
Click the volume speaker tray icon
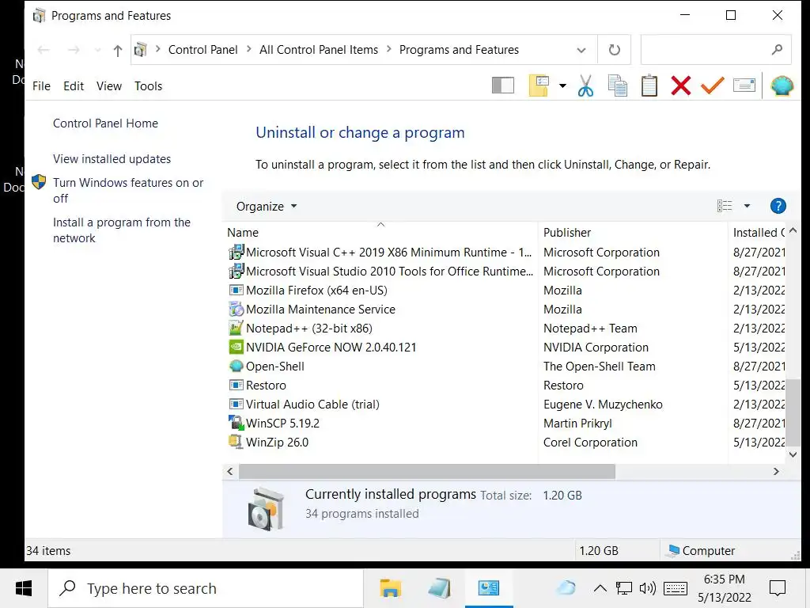pos(647,588)
